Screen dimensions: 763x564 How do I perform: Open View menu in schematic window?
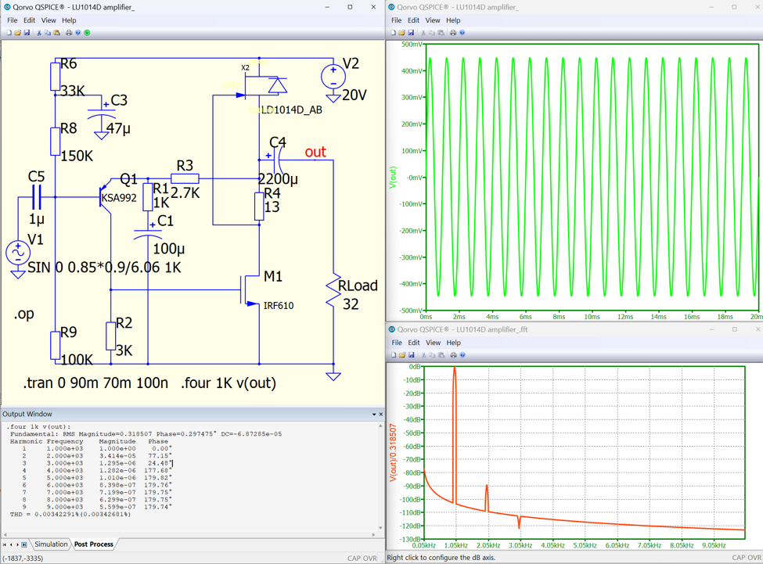pos(49,20)
